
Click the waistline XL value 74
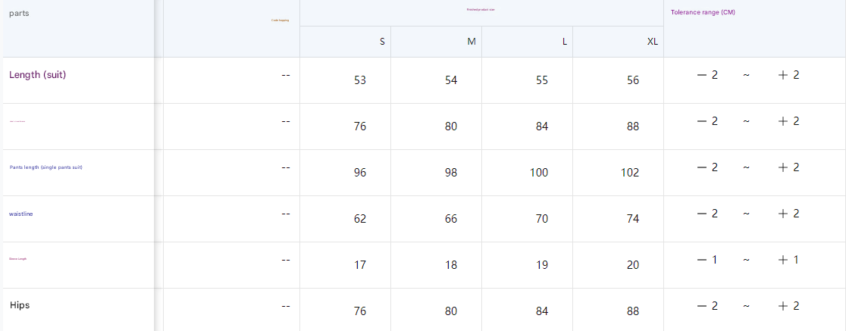pyautogui.click(x=633, y=219)
